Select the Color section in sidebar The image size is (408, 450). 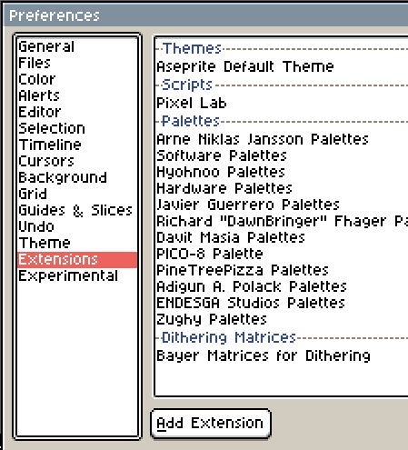pyautogui.click(x=77, y=79)
